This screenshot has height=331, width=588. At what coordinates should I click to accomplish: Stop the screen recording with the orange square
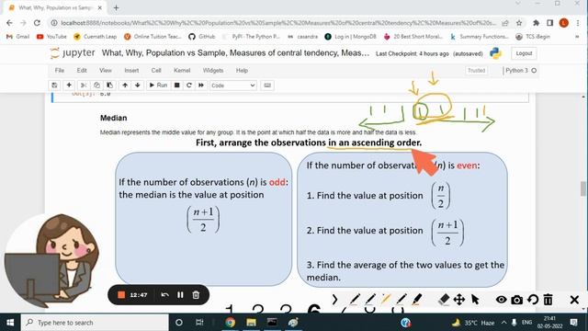click(121, 295)
